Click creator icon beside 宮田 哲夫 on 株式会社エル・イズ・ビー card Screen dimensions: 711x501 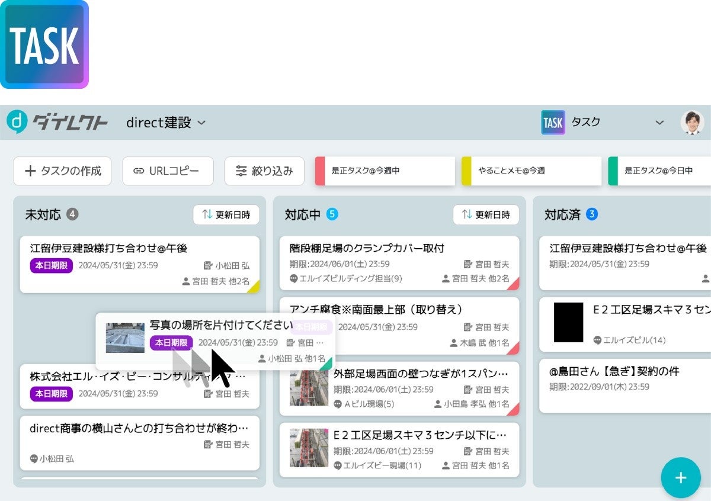click(208, 394)
